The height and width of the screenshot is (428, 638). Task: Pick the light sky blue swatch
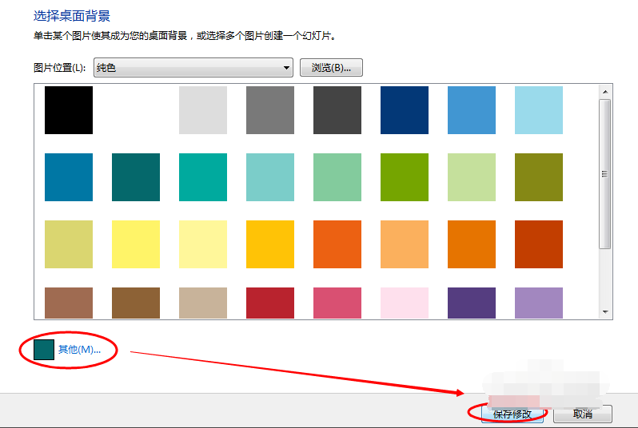click(539, 110)
